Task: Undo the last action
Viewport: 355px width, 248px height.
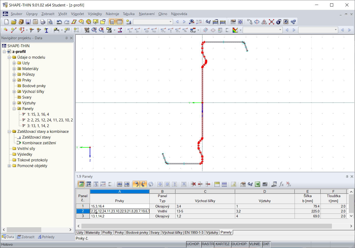Action: click(x=59, y=22)
